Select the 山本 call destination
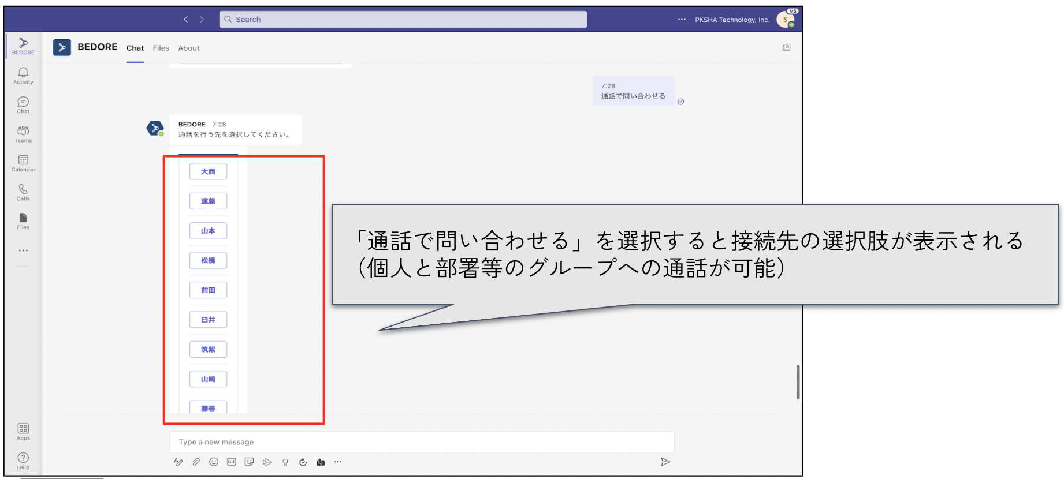 coord(208,231)
